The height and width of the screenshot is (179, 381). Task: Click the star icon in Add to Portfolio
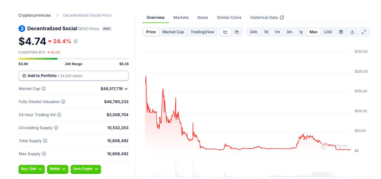click(x=24, y=76)
